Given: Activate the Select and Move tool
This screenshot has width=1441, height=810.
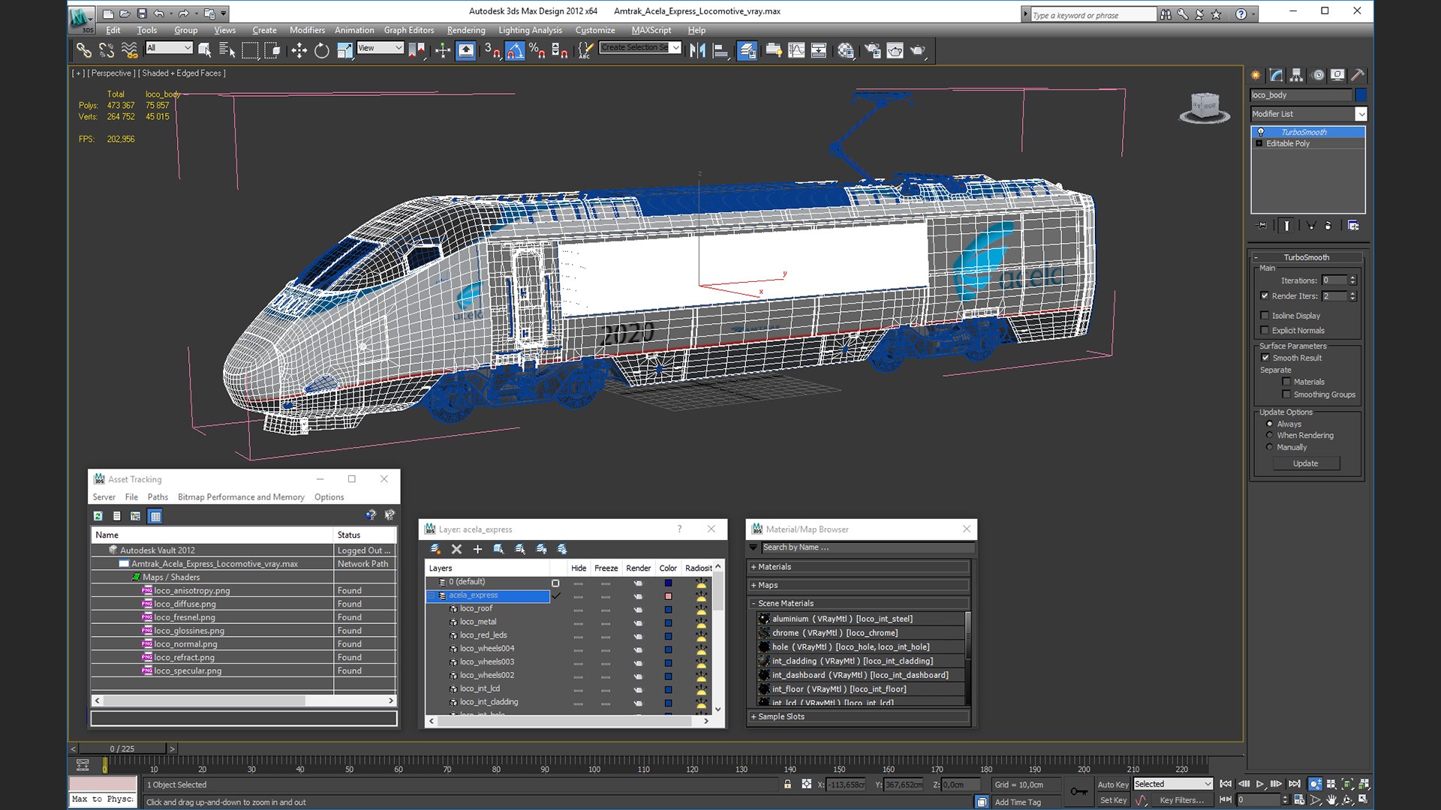Looking at the screenshot, I should (x=299, y=50).
